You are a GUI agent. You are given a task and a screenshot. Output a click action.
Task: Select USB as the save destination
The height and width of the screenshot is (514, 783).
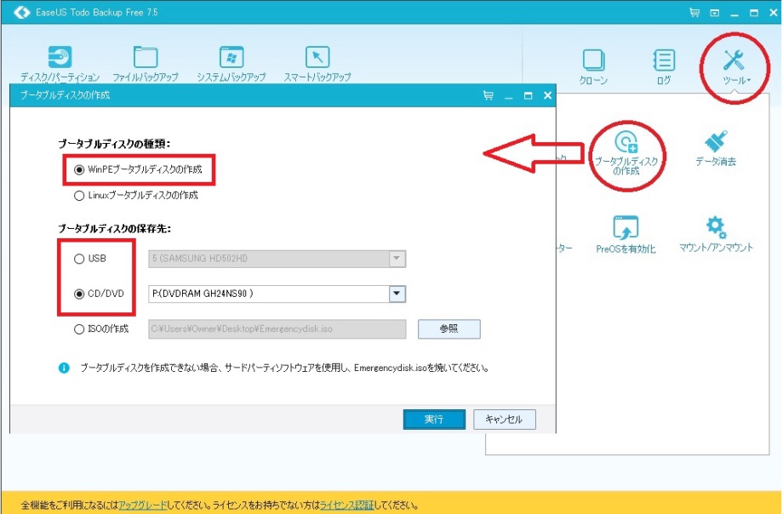[x=80, y=259]
